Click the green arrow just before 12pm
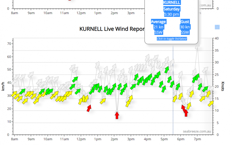 point(75,79)
